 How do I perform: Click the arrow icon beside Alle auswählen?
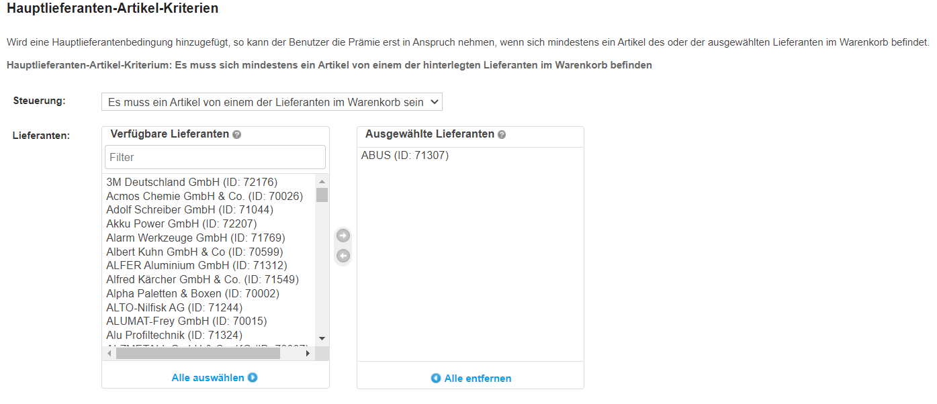pos(253,378)
